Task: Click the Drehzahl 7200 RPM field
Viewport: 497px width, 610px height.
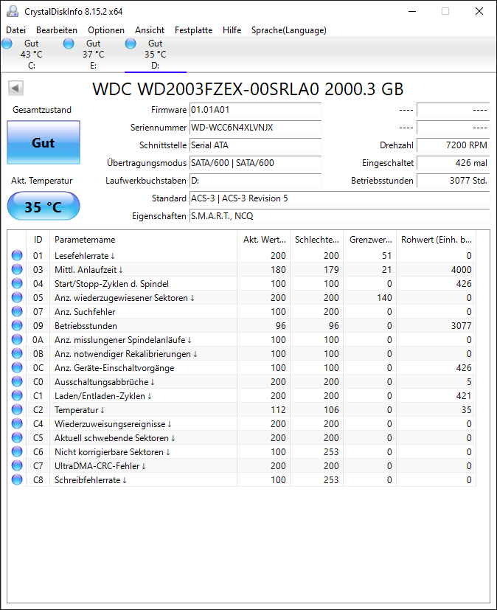Action: (x=453, y=145)
